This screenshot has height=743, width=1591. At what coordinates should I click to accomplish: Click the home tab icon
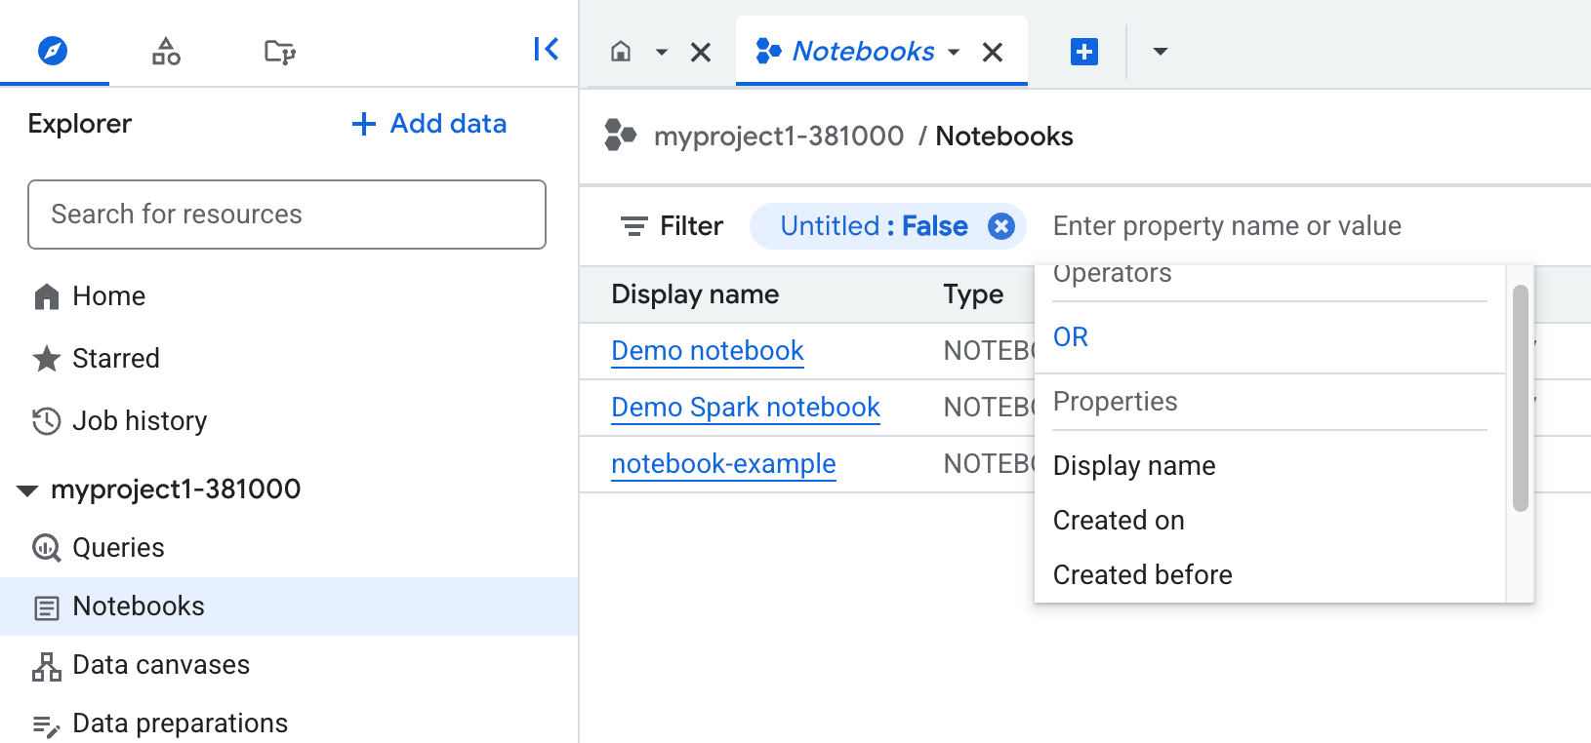[621, 52]
